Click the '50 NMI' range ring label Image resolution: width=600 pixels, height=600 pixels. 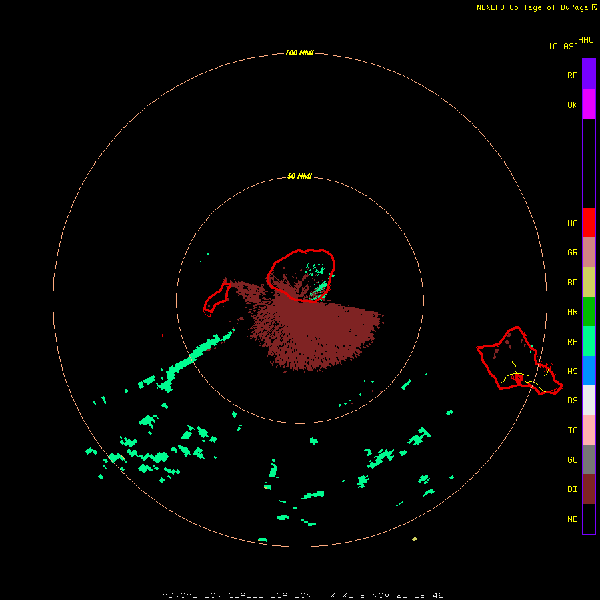coord(299,176)
